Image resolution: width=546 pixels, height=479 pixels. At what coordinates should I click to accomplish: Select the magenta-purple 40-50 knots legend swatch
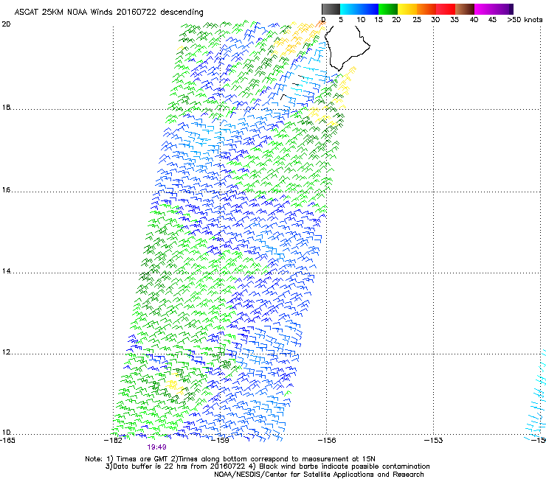pyautogui.click(x=494, y=9)
